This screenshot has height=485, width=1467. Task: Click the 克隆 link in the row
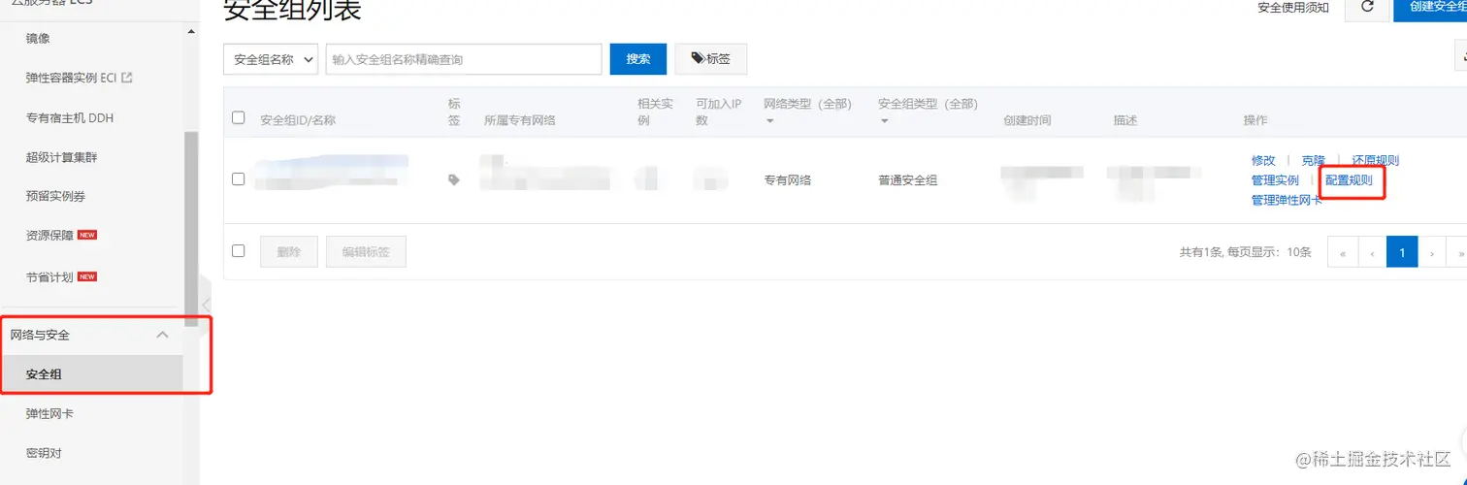pyautogui.click(x=1313, y=161)
